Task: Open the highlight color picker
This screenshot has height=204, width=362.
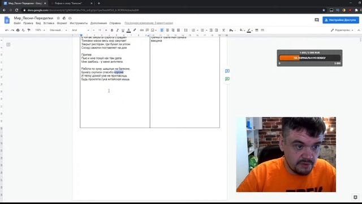Action: click(x=135, y=30)
